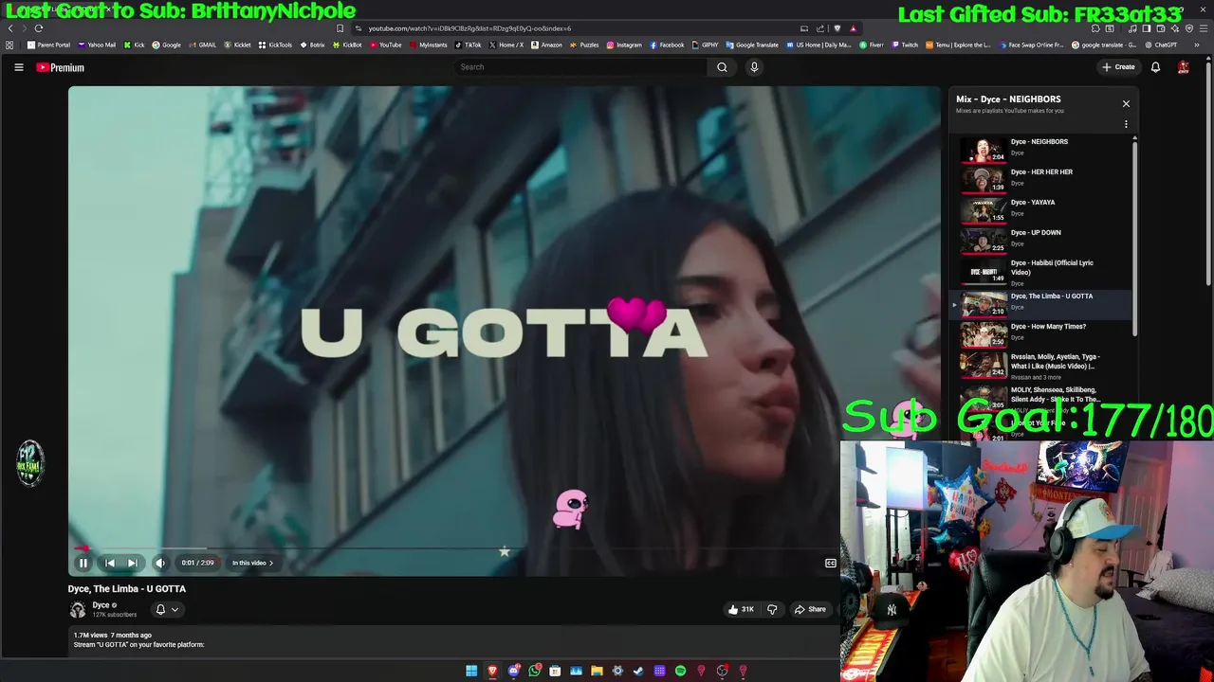Open the Parent Portal bookmark
Screen dimensions: 1214x682
pyautogui.click(x=49, y=45)
